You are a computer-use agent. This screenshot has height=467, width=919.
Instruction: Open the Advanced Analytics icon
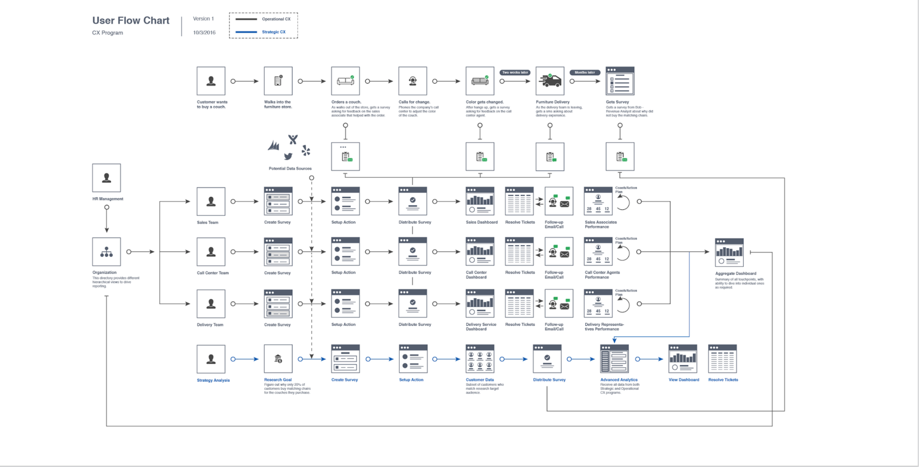coord(614,359)
